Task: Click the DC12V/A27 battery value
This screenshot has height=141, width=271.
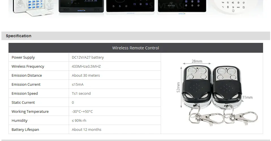Action: coord(88,58)
